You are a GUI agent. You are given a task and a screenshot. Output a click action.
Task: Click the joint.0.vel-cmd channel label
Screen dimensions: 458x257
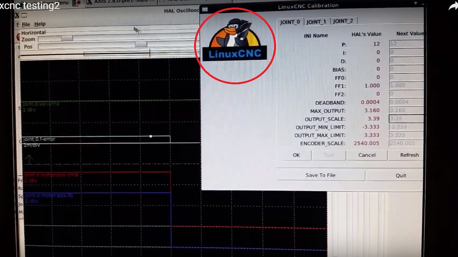pos(41,103)
